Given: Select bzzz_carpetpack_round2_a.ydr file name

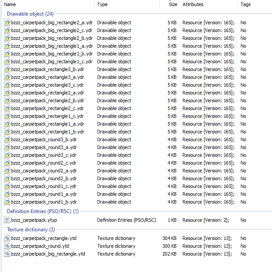Looking at the screenshot, I should [x=44, y=171].
